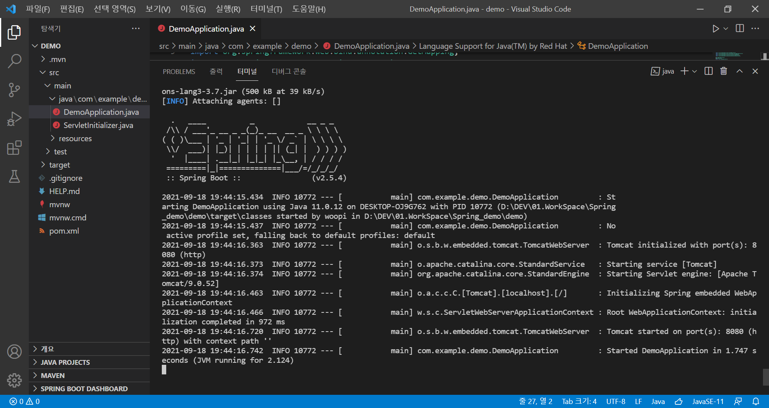769x408 pixels.
Task: Open the 터미널(T) menu
Action: pos(266,9)
